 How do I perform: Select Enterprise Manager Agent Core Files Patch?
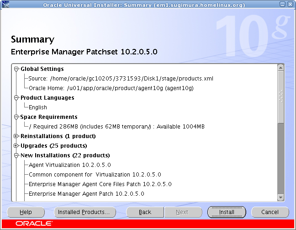pyautogui.click(x=100, y=184)
